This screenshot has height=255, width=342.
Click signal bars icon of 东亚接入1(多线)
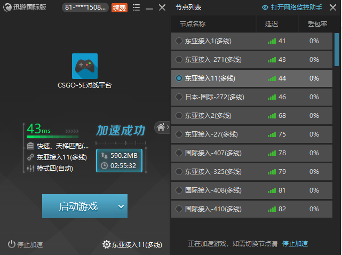272,41
